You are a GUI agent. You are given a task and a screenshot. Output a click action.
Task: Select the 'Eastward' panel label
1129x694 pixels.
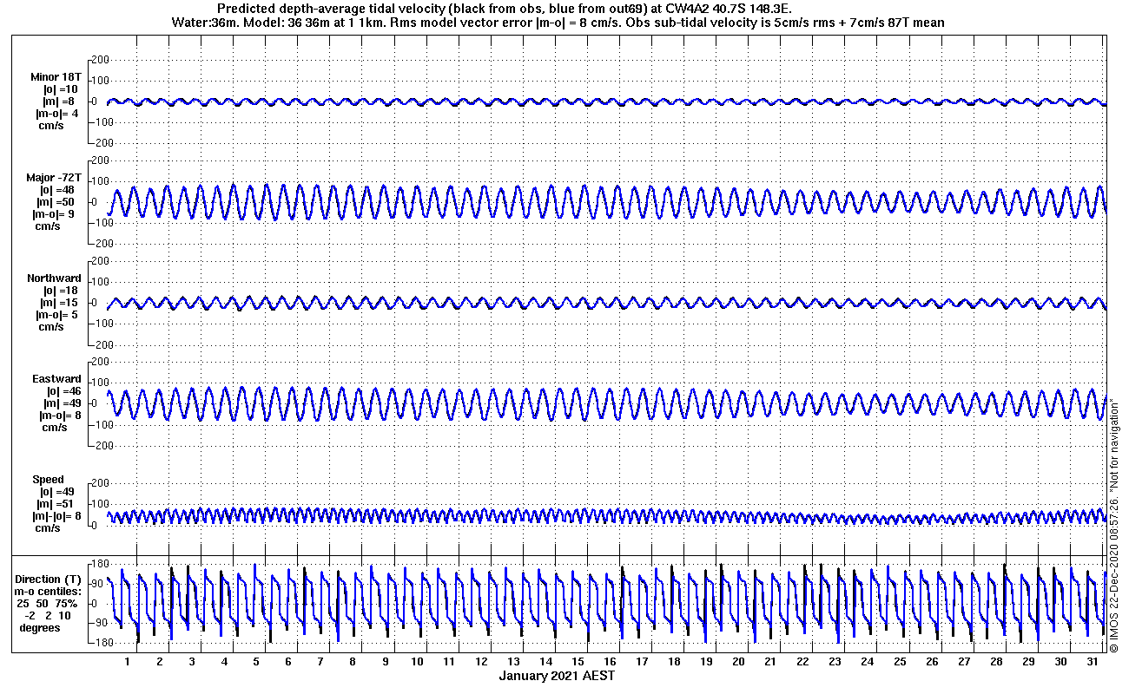pyautogui.click(x=56, y=379)
